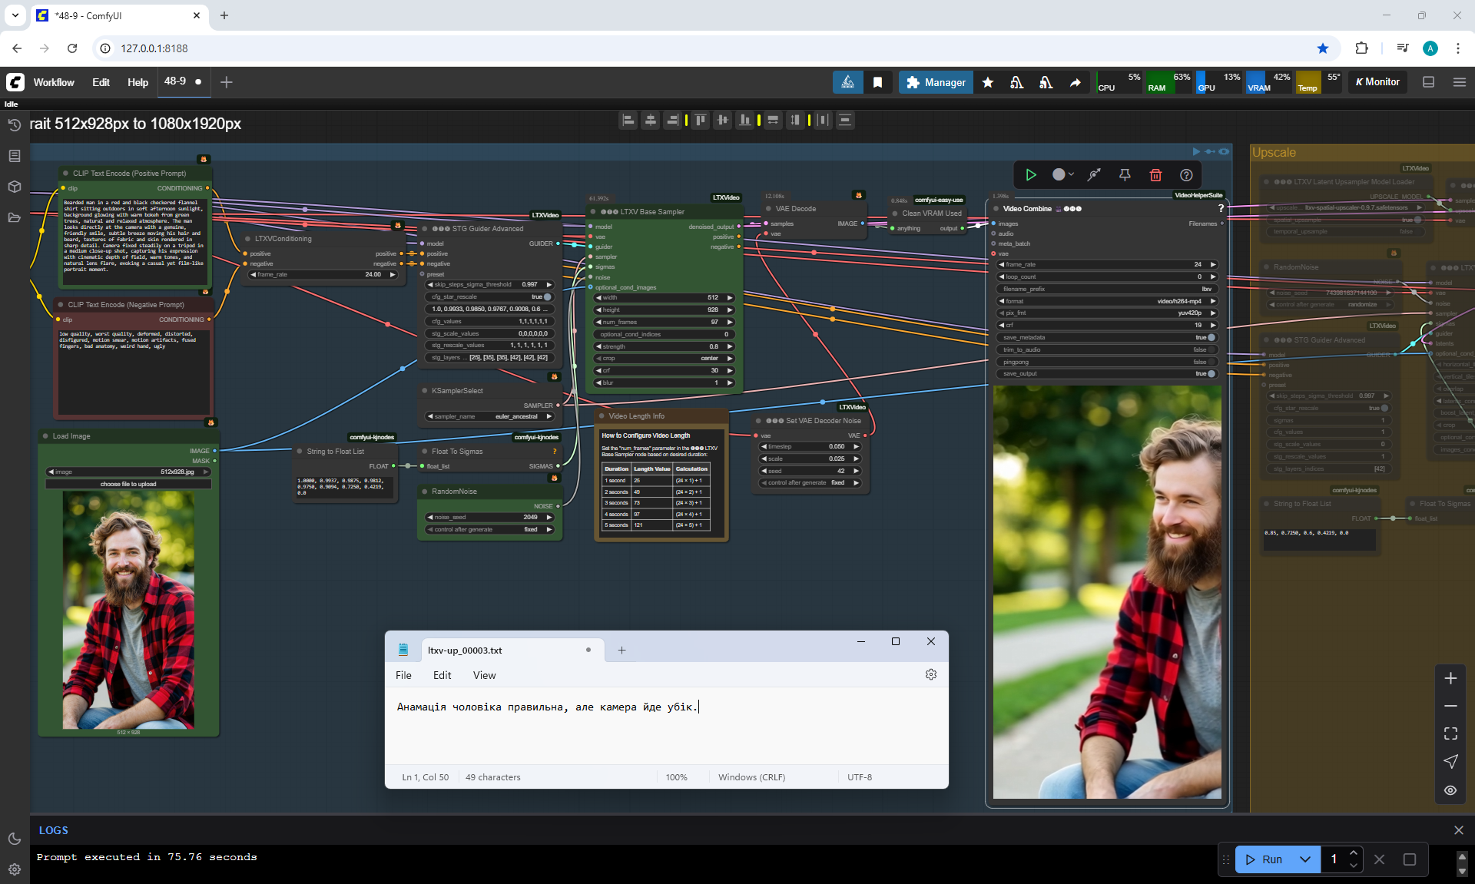Delete selected node with trash icon

[1155, 175]
